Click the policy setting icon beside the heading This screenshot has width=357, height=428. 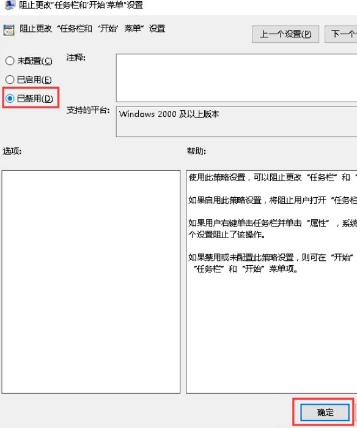(x=9, y=30)
